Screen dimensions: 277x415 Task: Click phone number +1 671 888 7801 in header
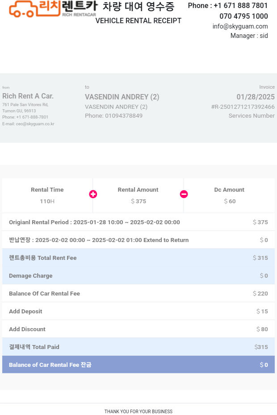(x=241, y=5)
